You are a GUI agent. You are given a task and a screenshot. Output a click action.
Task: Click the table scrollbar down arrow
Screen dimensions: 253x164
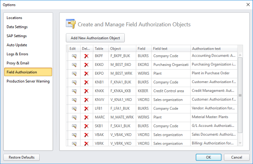pyautogui.click(x=240, y=143)
